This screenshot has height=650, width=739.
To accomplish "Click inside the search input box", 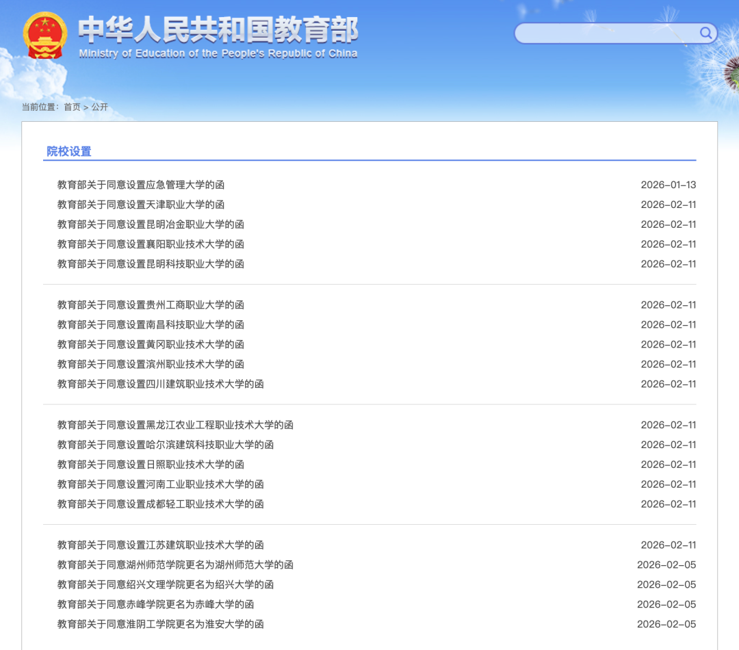I will [609, 33].
